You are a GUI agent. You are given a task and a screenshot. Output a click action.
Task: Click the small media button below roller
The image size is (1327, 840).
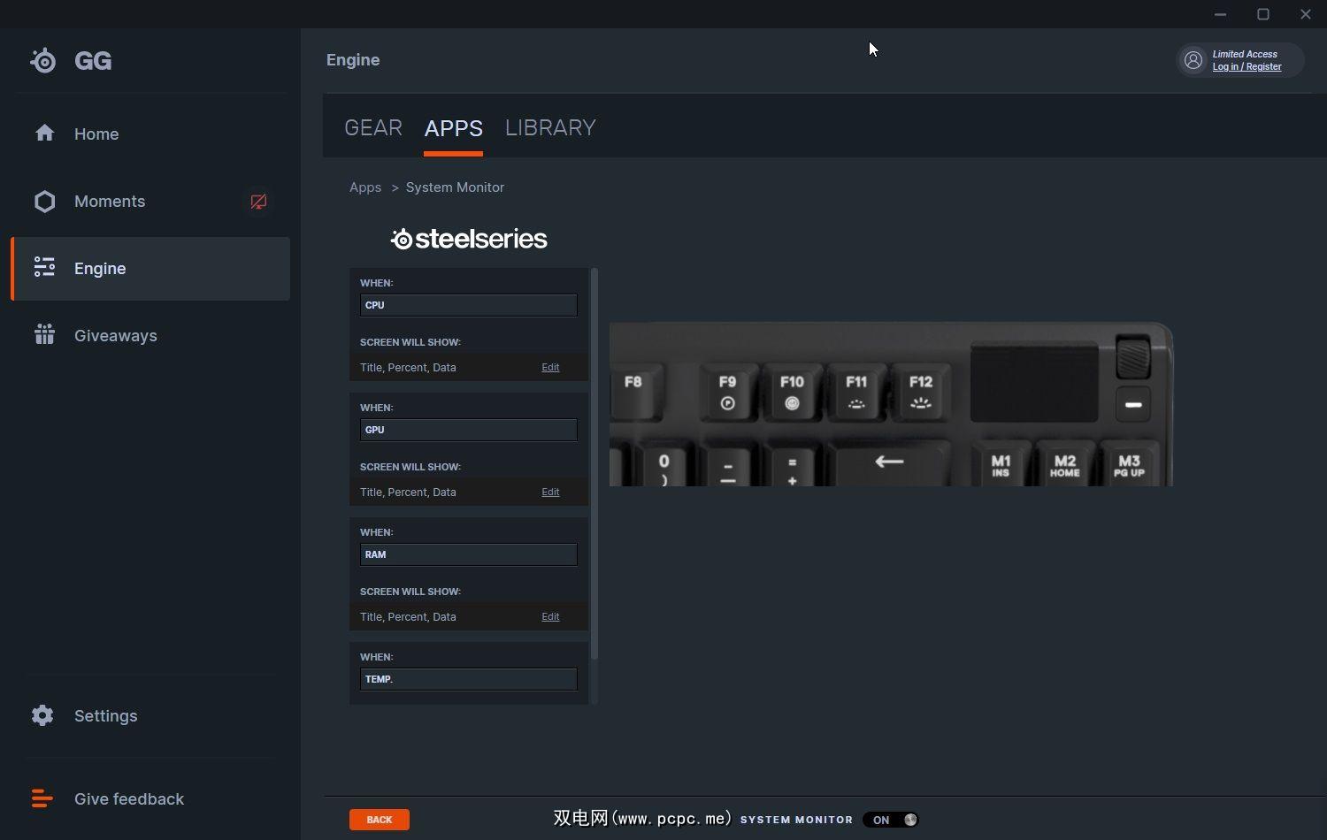(x=1133, y=404)
